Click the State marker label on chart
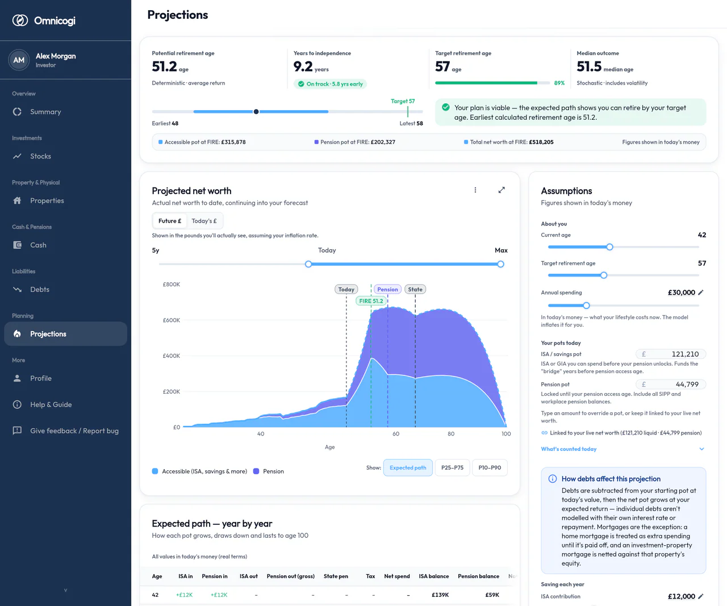The image size is (727, 606). click(415, 290)
